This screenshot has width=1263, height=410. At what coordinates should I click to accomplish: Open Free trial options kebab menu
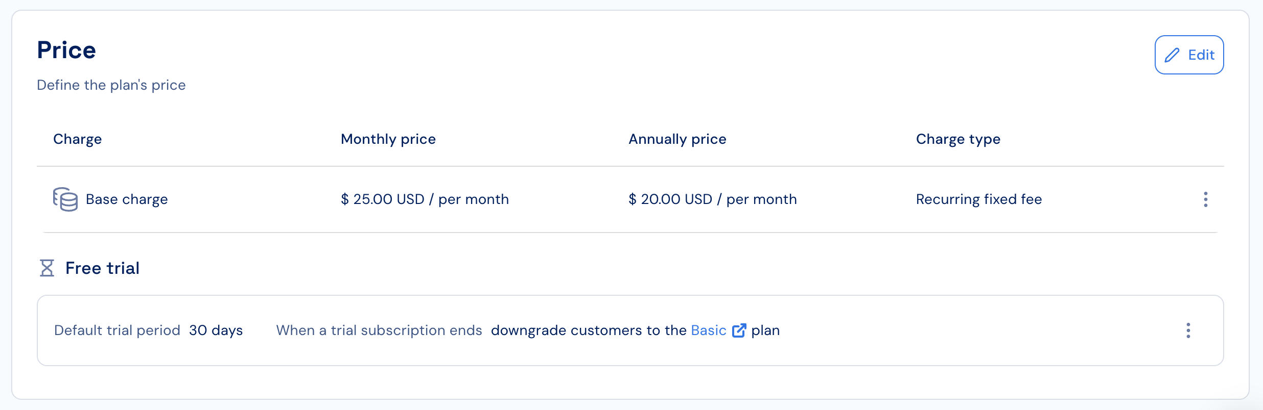click(x=1188, y=330)
